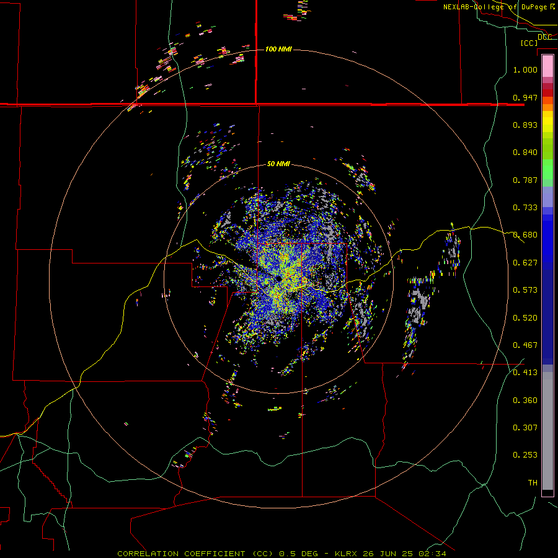Click the 0.627 legend value
The height and width of the screenshot is (558, 558).
click(525, 262)
